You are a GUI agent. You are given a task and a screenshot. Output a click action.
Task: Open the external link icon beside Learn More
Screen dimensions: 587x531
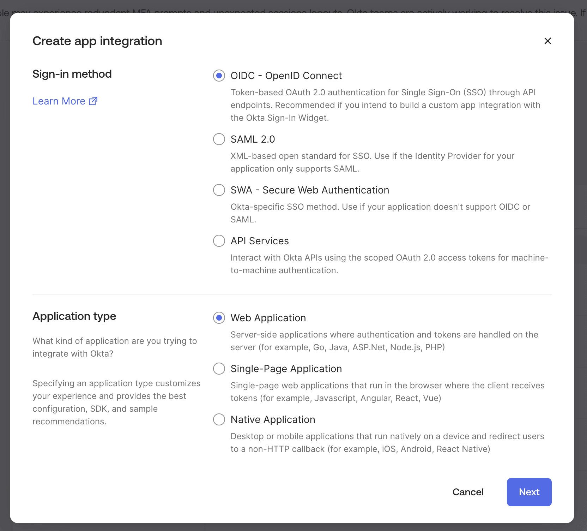tap(93, 101)
